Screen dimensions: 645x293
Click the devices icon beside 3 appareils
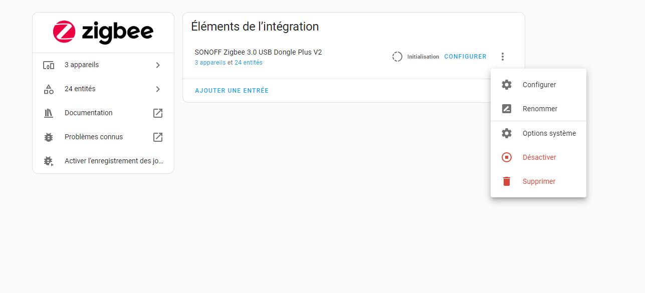pos(49,65)
